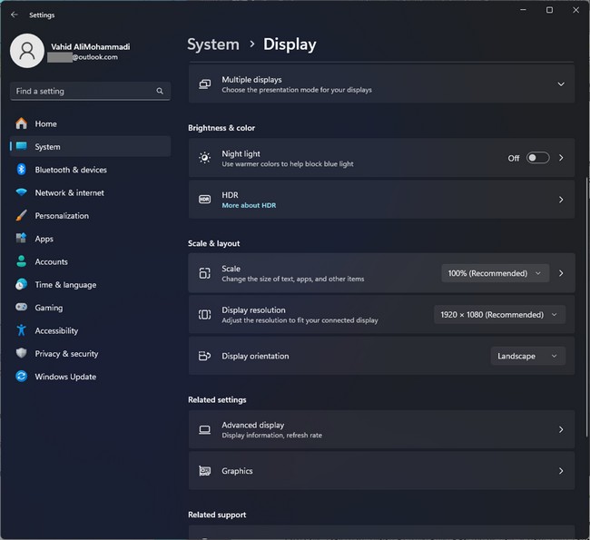Screen dimensions: 590x540
Task: Open the resolution dropdown 1920 × 1080
Action: [499, 315]
